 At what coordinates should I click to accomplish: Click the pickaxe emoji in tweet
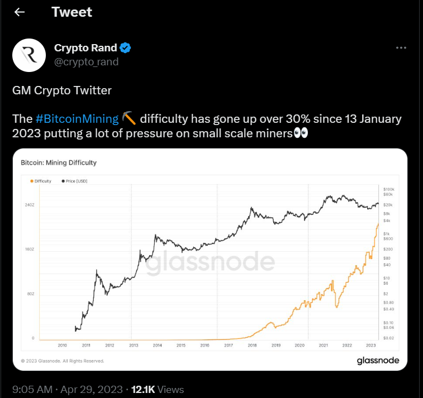coord(129,118)
